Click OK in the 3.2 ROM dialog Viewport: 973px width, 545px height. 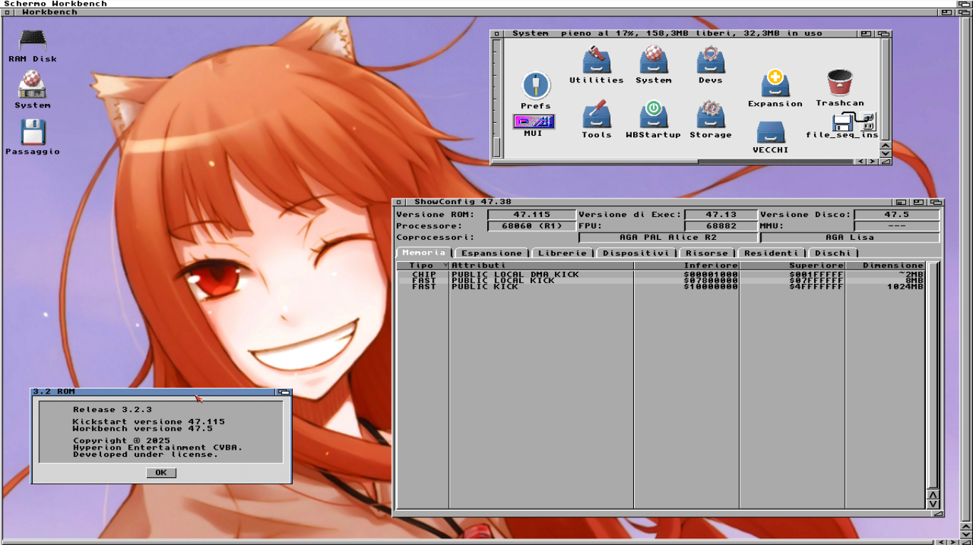161,472
